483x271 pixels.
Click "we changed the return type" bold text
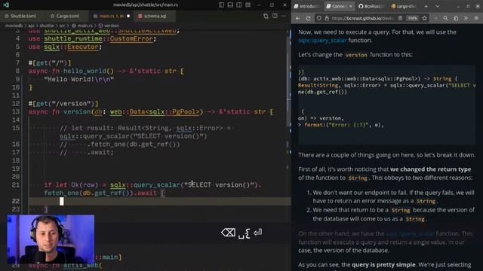coord(430,169)
